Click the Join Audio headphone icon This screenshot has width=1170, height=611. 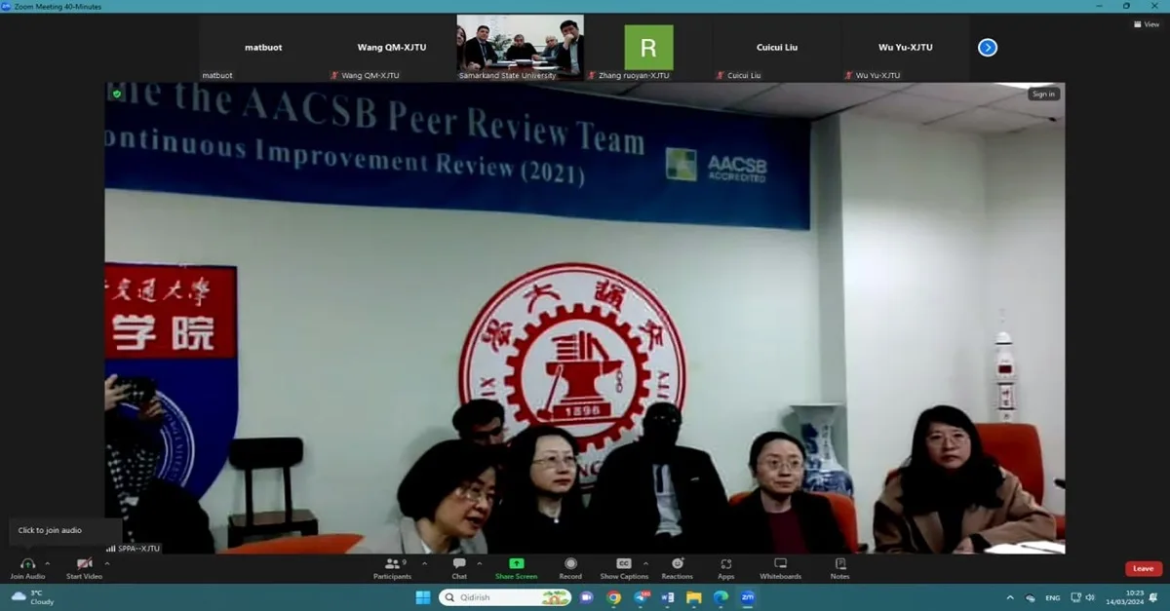click(27, 564)
